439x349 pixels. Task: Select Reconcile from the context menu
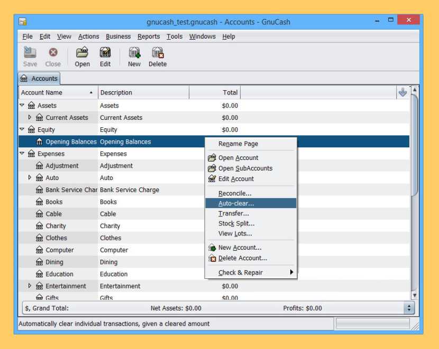(235, 193)
